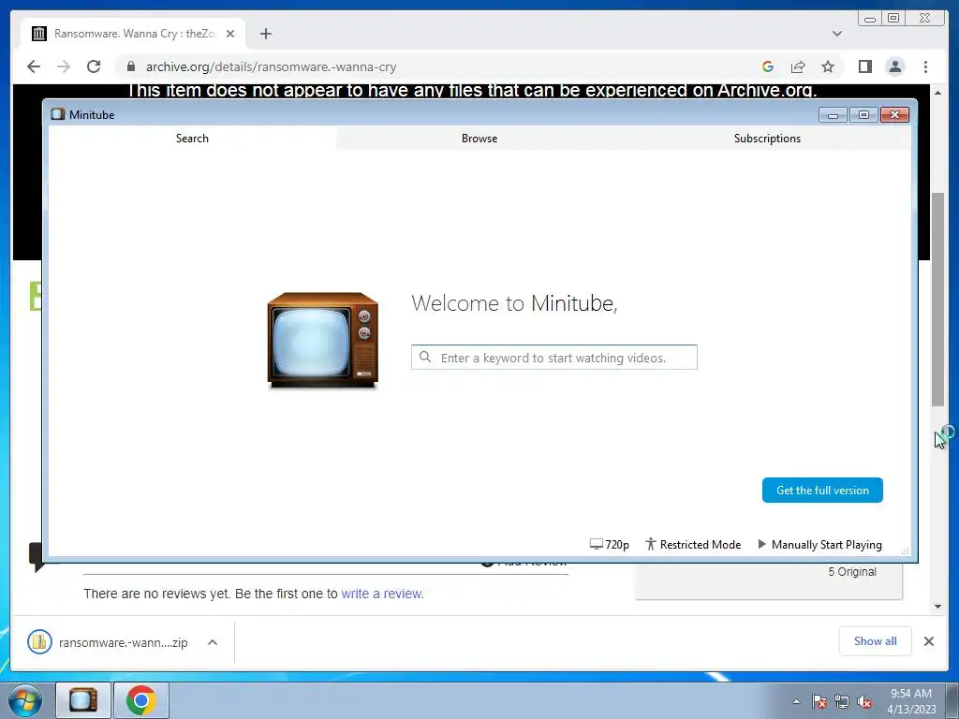Click the muted volume tray icon
The width and height of the screenshot is (959, 719).
coord(864,701)
